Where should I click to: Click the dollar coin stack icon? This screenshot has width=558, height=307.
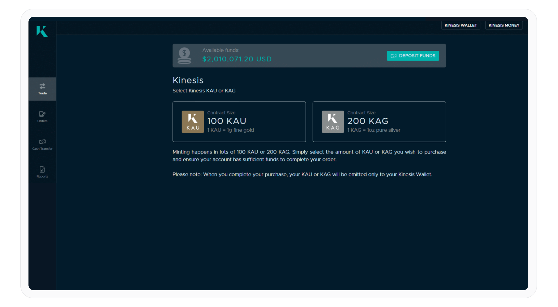click(x=184, y=56)
